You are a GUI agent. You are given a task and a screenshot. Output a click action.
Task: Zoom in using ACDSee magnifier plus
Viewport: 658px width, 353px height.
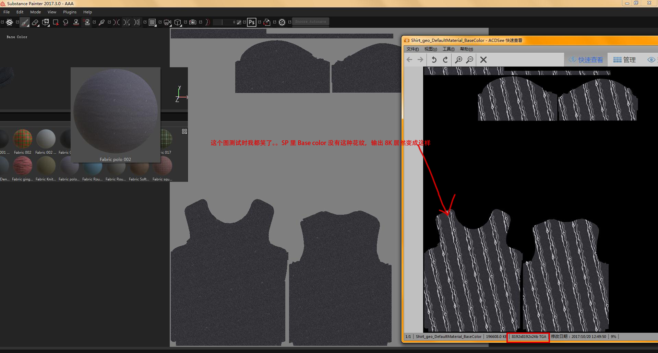458,60
